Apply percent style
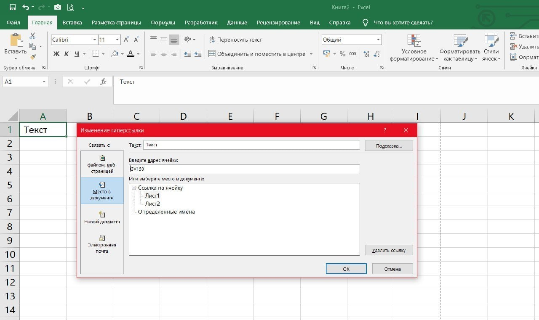Image resolution: width=539 pixels, height=320 pixels. (342, 54)
